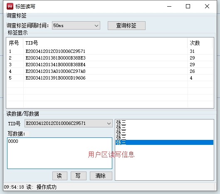
Task: Click the red app icon in title bar
Action: (10, 6)
